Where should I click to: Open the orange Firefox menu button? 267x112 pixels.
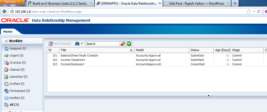pos(13,2)
